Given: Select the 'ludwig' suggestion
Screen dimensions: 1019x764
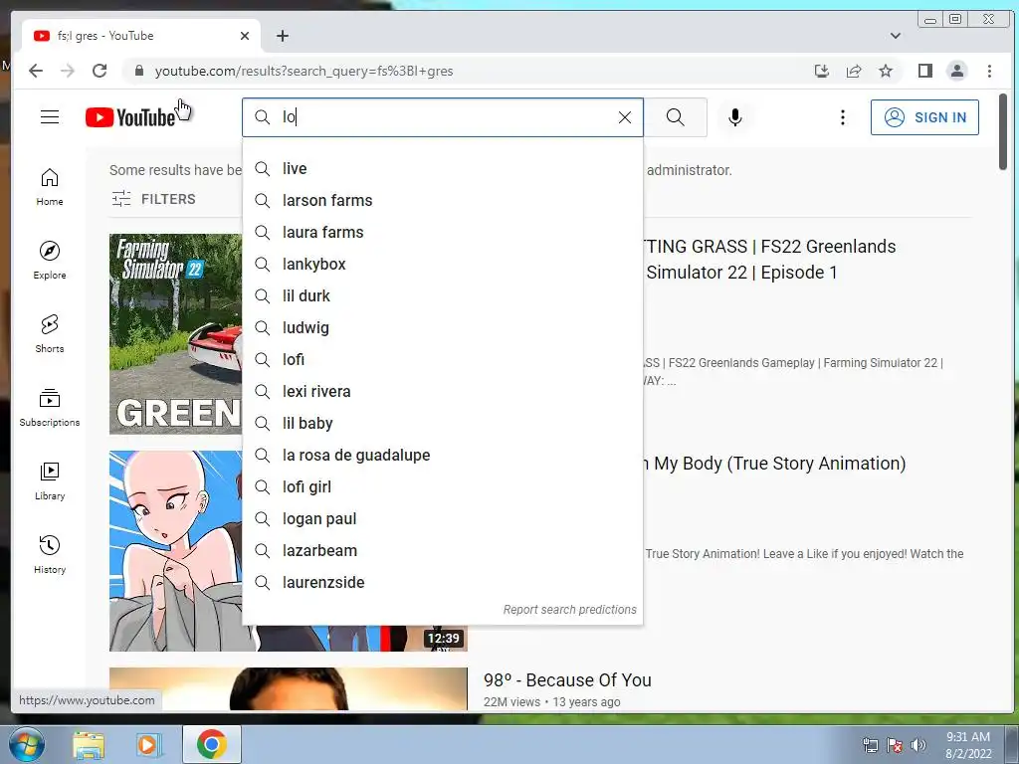Looking at the screenshot, I should 443,328.
